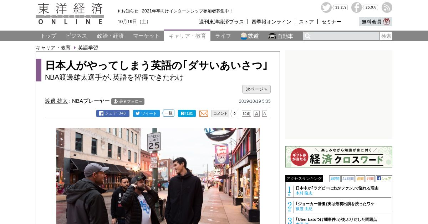This screenshot has width=428, height=224.
Task: Open the tweet 一覧 list bubble
Action: click(x=168, y=113)
